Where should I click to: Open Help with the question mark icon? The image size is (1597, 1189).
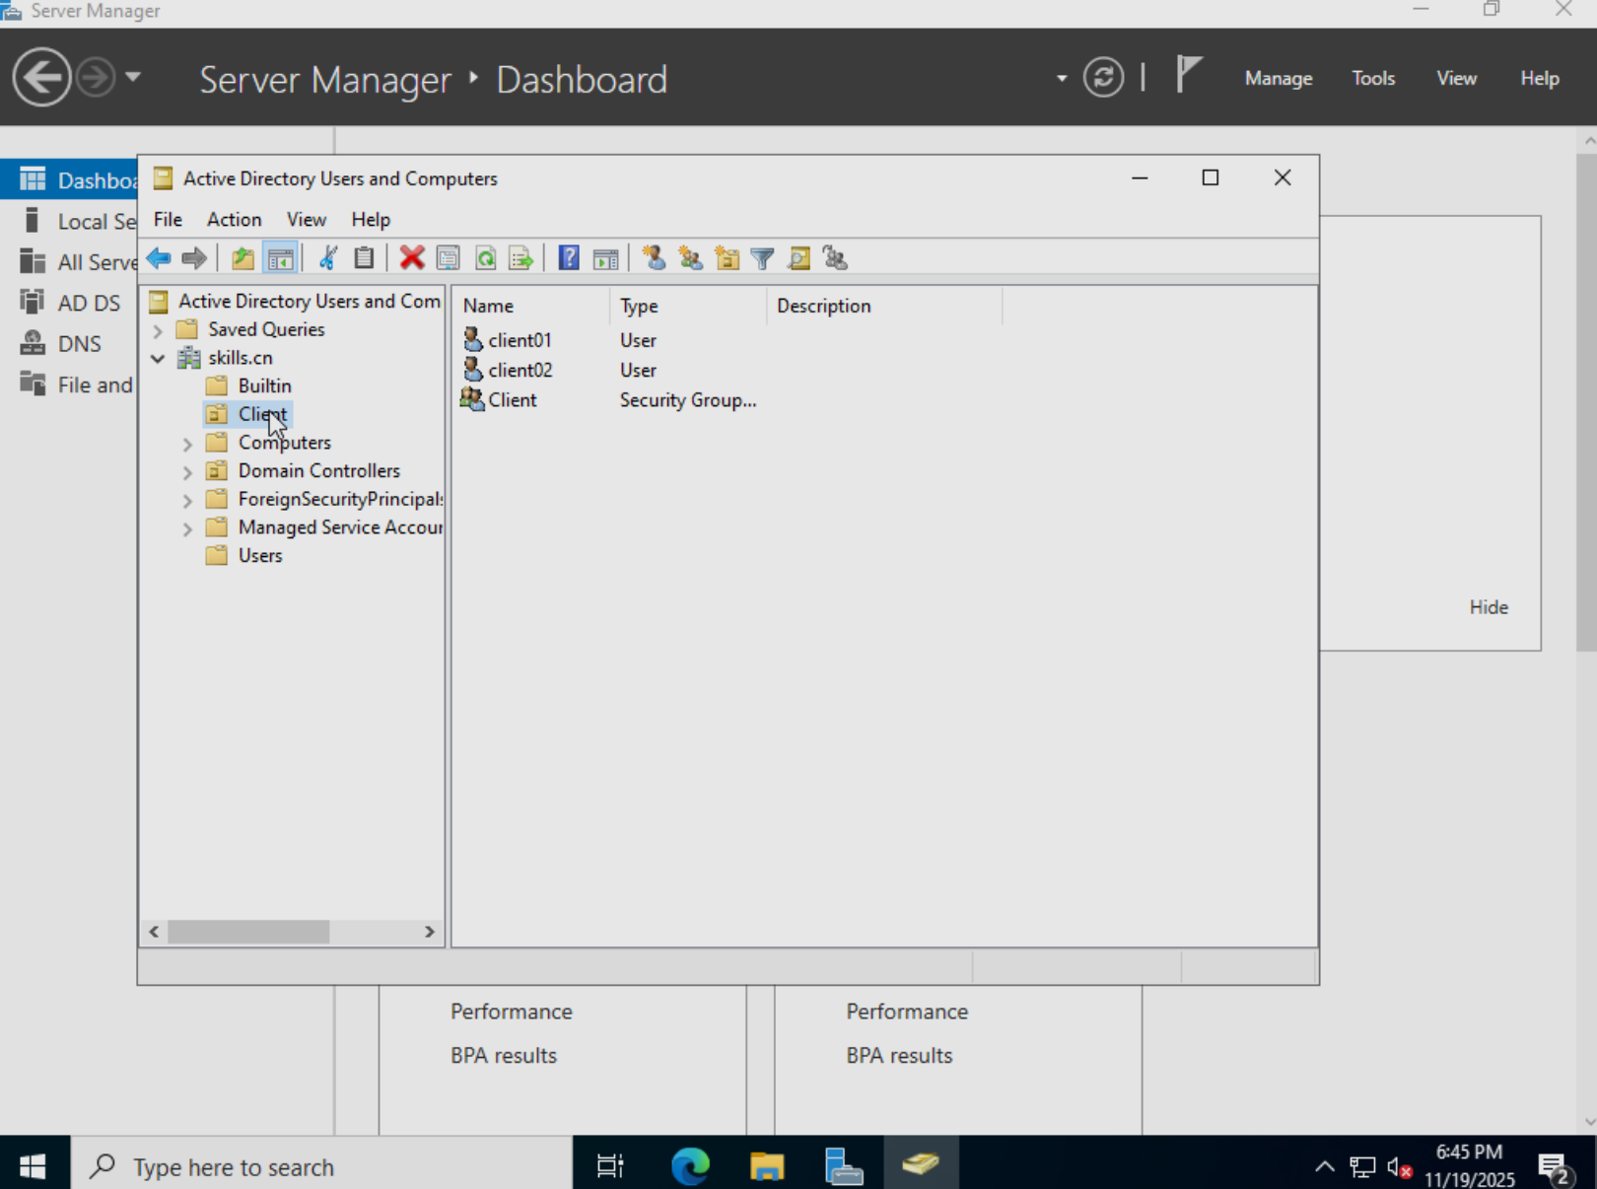pyautogui.click(x=569, y=258)
